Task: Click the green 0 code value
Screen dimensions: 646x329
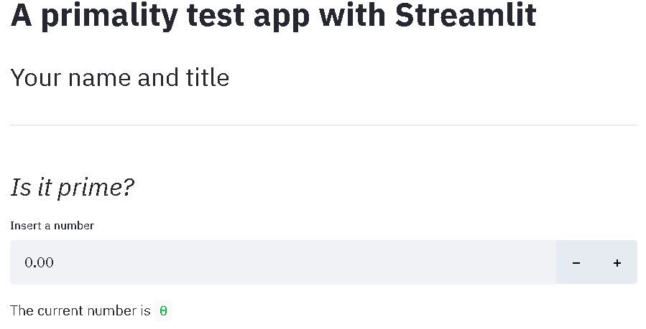Action: click(163, 311)
